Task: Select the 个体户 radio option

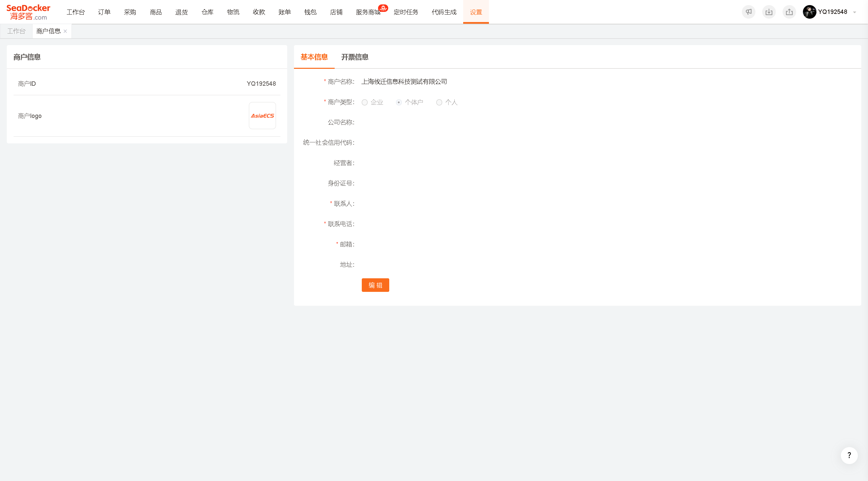Action: (399, 102)
